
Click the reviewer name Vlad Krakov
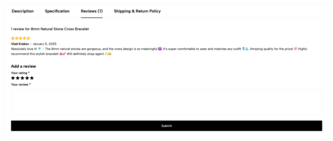20,44
